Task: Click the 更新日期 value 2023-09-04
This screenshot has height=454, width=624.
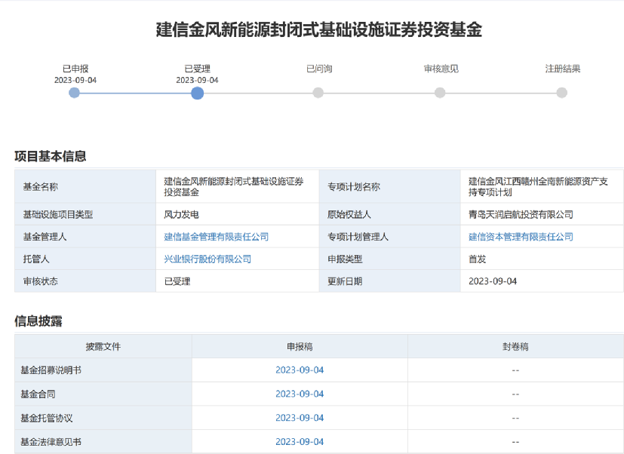Action: pyautogui.click(x=493, y=281)
